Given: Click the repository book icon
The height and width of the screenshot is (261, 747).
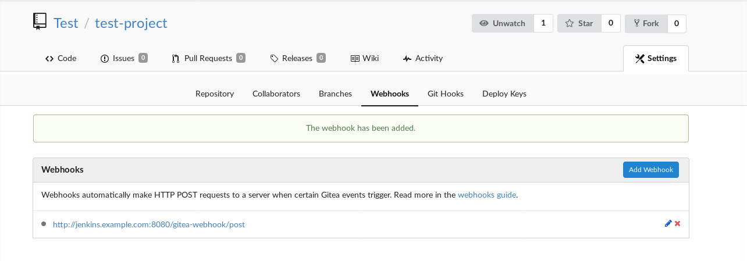Looking at the screenshot, I should click(x=40, y=22).
